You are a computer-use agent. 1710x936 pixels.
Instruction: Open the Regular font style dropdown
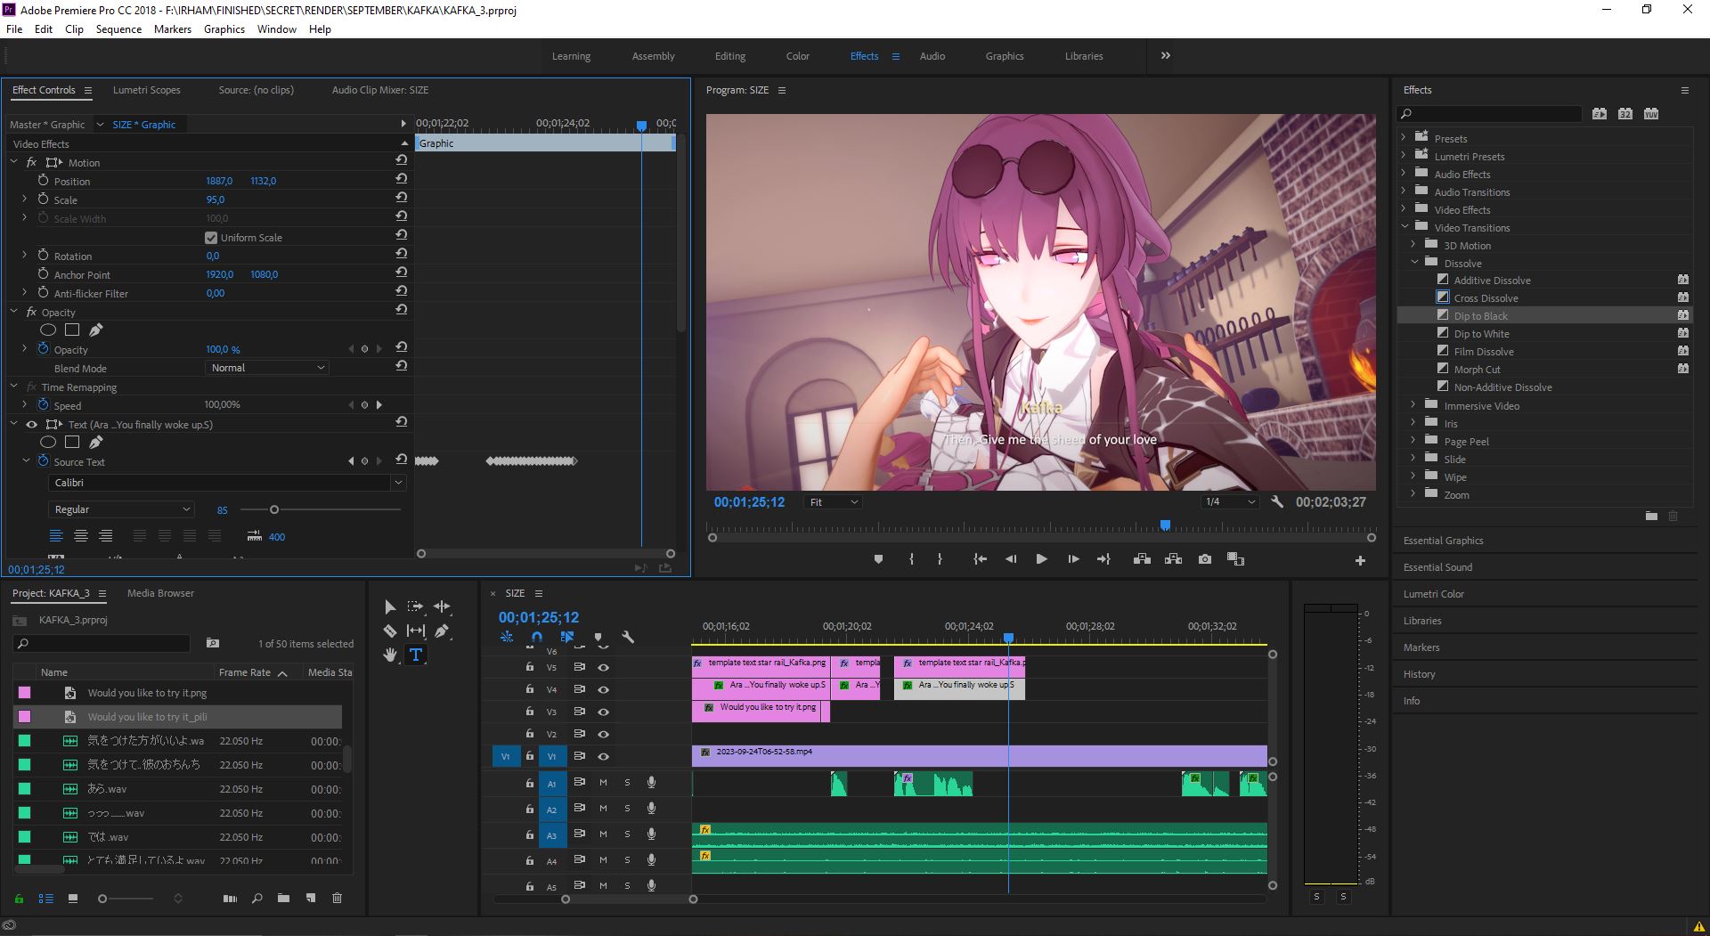point(120,509)
